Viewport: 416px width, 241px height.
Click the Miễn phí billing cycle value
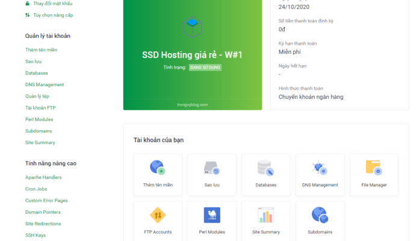coord(290,52)
